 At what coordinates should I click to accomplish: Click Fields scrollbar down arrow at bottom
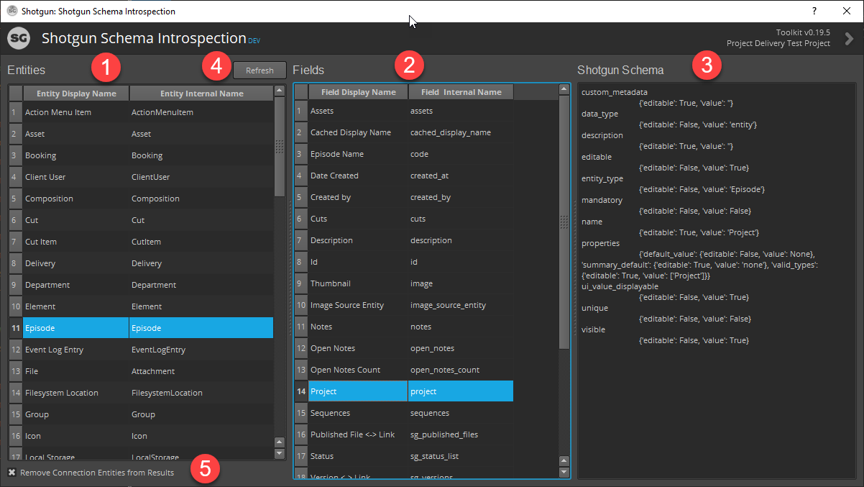(564, 473)
